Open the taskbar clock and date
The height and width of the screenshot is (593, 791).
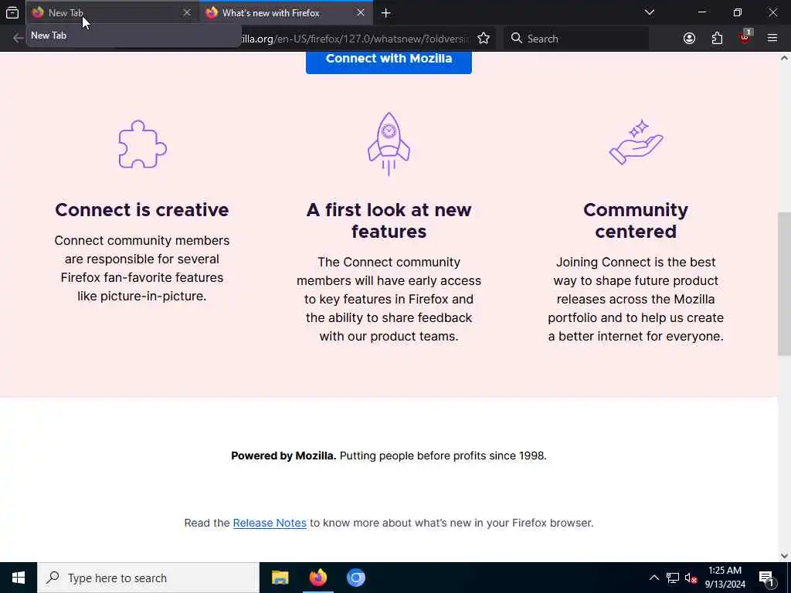(725, 578)
